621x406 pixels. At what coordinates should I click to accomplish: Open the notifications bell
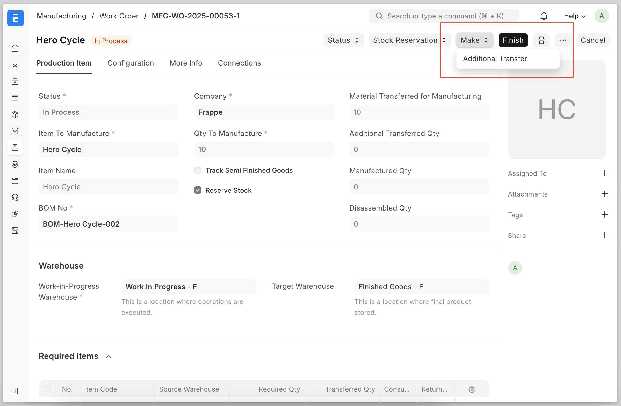(544, 16)
